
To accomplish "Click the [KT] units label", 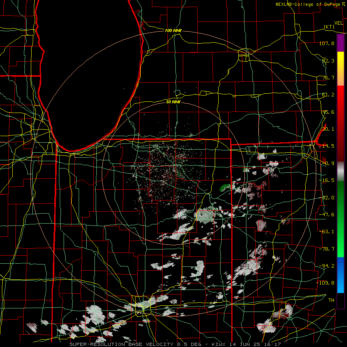I will 329,27.
